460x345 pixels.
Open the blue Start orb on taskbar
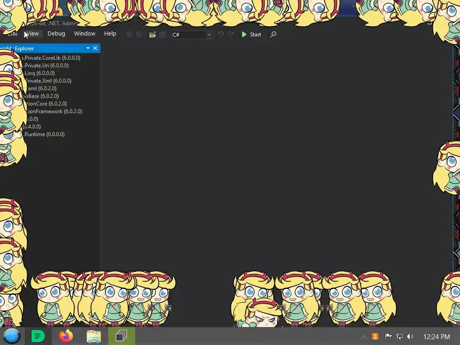(x=12, y=336)
